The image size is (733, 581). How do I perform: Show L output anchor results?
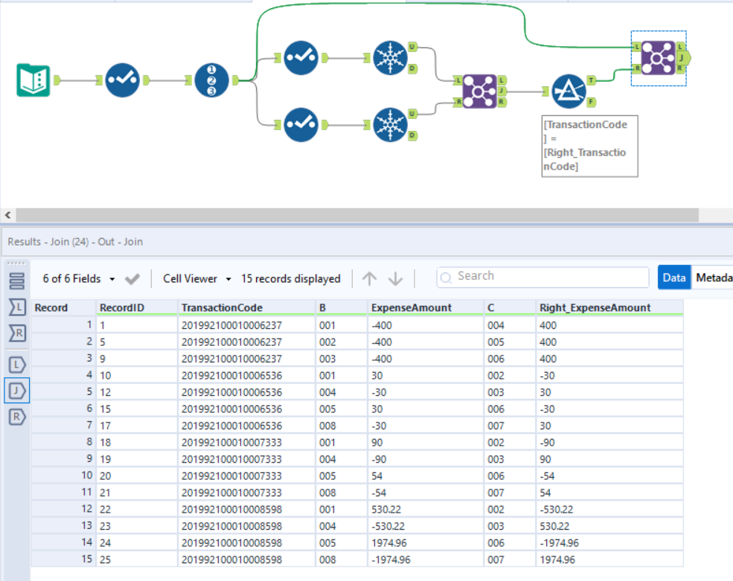coord(17,365)
